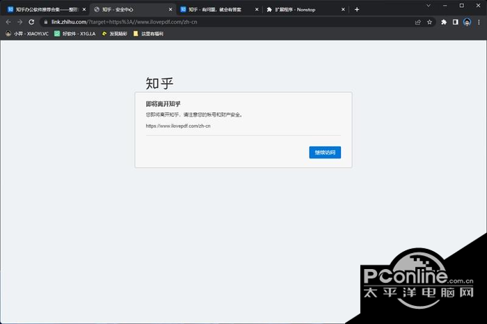Screen dimensions: 487x324
Task: Click the ilovepdf.com/zh-cn URL text
Action: click(178, 126)
